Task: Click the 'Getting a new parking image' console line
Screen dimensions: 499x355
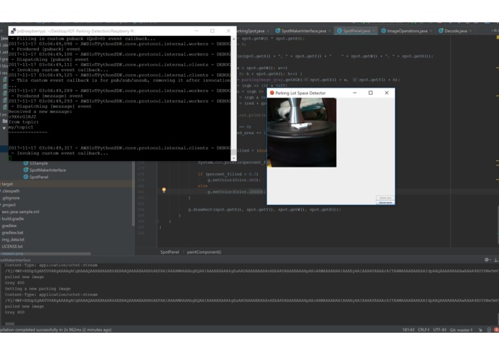Action: point(37,289)
